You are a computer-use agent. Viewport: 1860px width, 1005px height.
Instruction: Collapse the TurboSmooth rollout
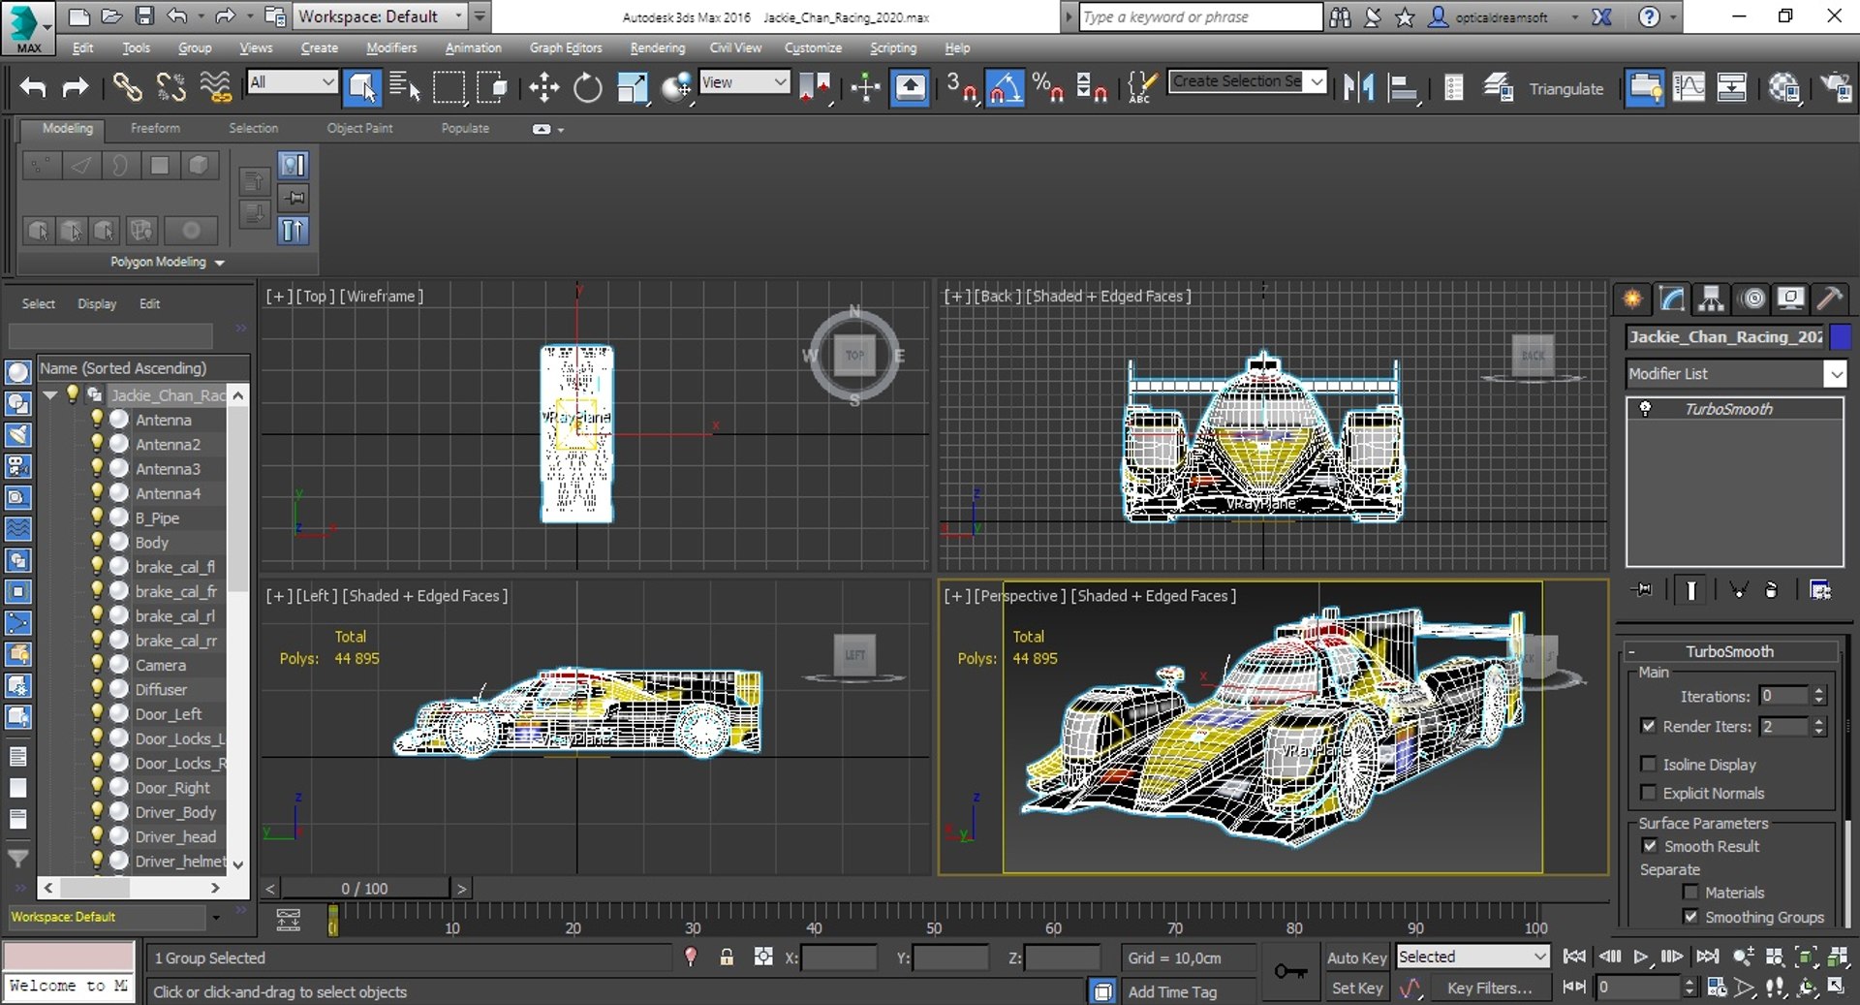click(1631, 652)
